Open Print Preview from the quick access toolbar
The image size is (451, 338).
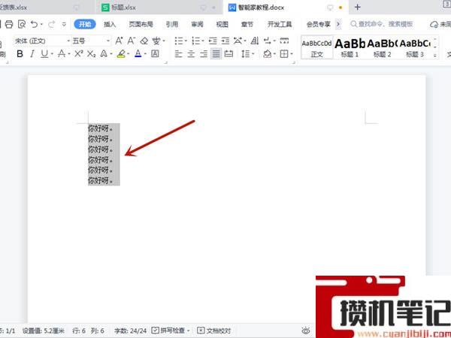pos(22,25)
